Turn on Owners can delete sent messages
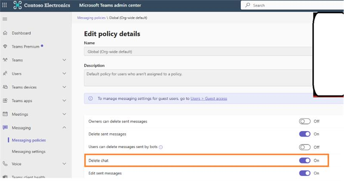The width and height of the screenshot is (344, 181). coord(305,121)
